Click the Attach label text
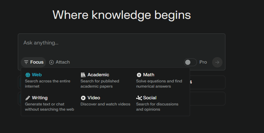264x133 pixels. [63, 62]
